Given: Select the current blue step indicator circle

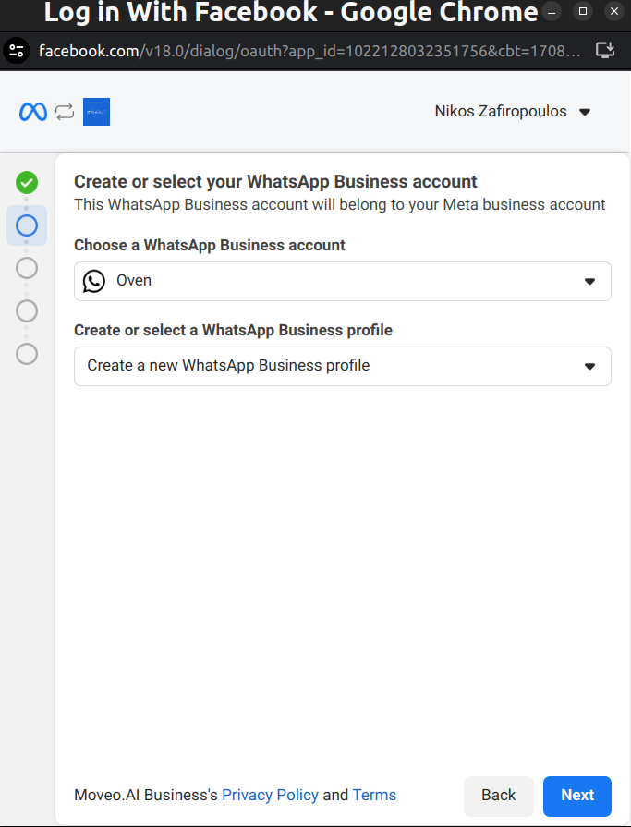Looking at the screenshot, I should (27, 225).
